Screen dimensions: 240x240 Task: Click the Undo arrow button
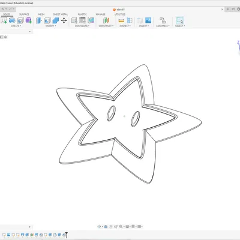point(4,9)
